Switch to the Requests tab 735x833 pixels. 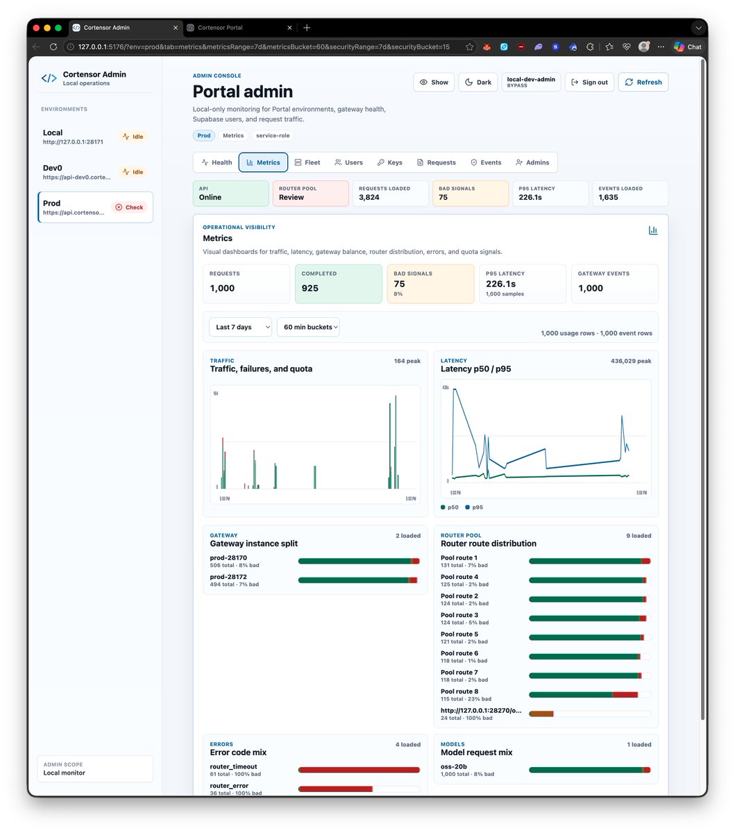click(x=437, y=162)
